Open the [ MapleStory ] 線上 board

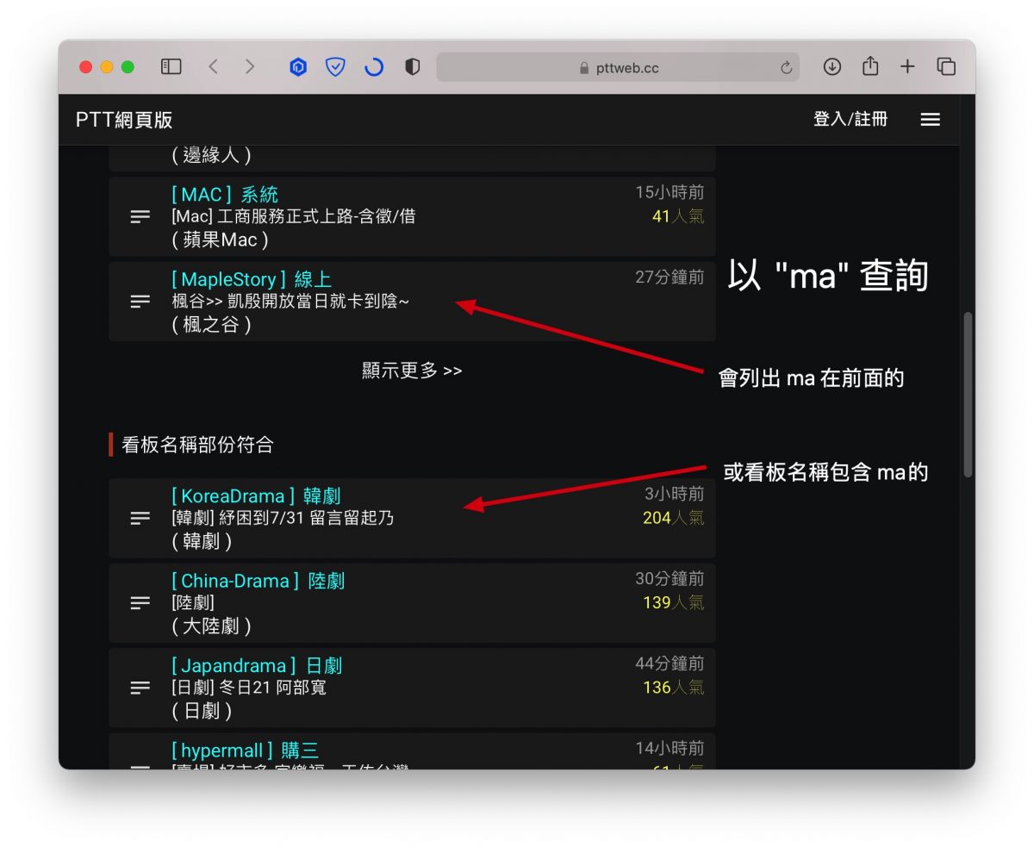(252, 279)
